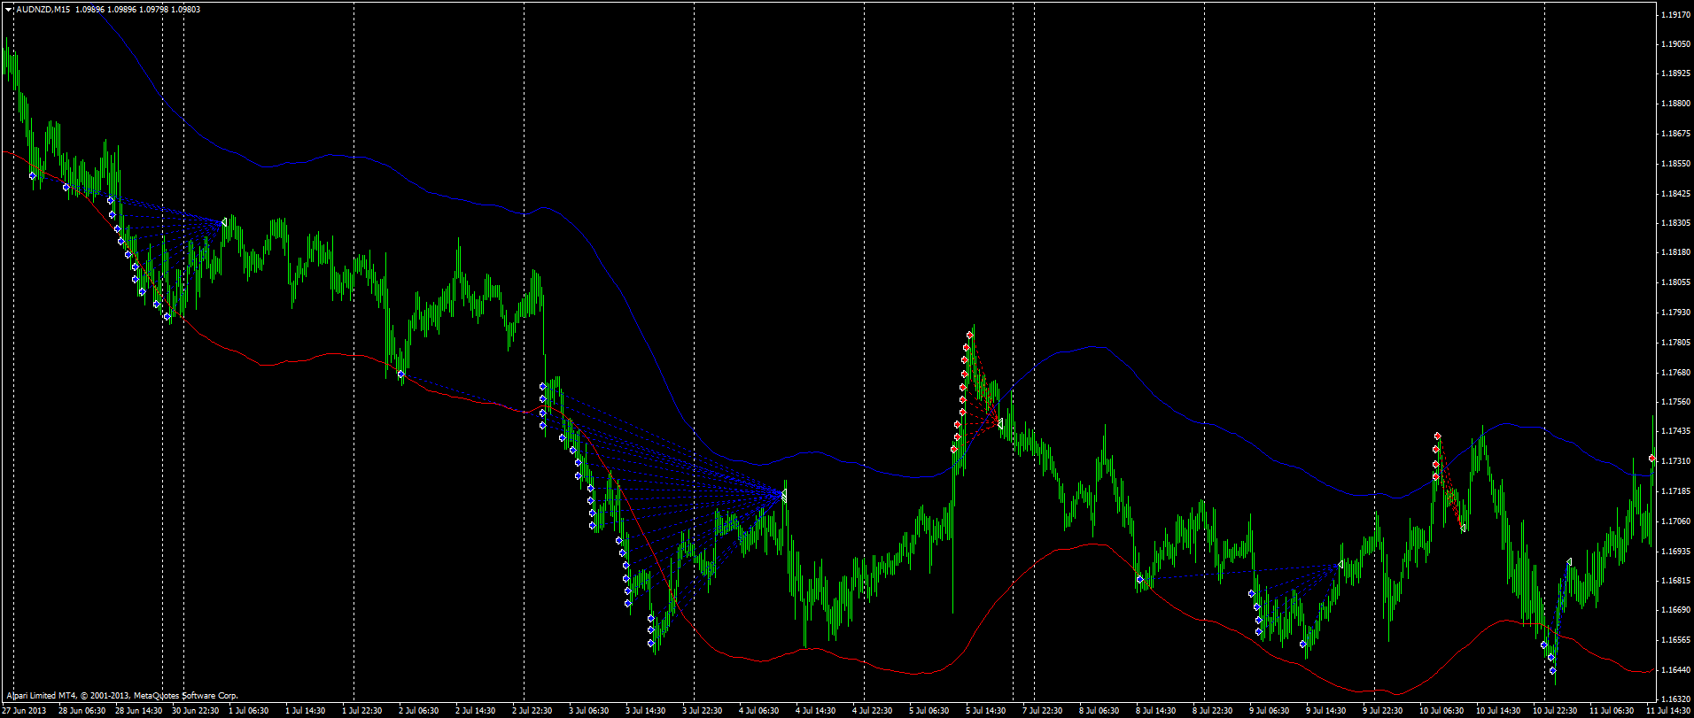Viewport: 1694px width, 718px height.
Task: Click the green close marker of the 5 Jul sell series
Action: 999,424
